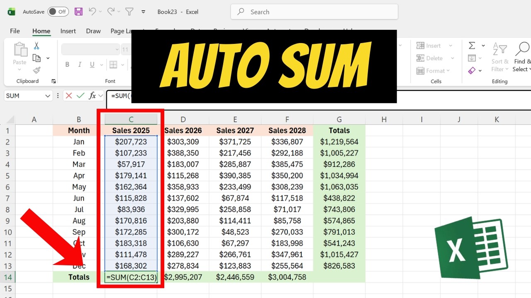The image size is (531, 298).
Task: Click the AutoSum sigma icon
Action: (x=472, y=46)
